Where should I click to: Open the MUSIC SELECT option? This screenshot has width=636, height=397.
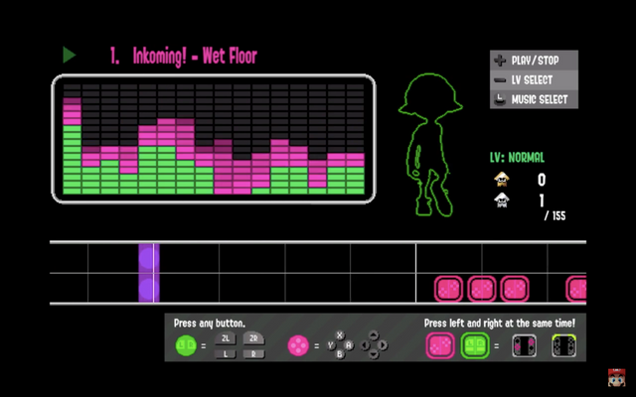[540, 99]
